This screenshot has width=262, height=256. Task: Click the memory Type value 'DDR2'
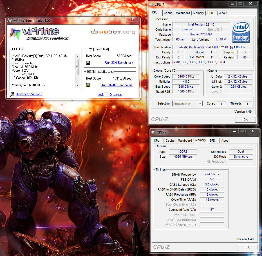(x=183, y=151)
